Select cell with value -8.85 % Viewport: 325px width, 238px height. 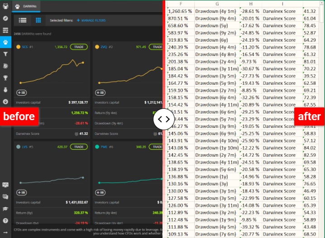click(251, 91)
